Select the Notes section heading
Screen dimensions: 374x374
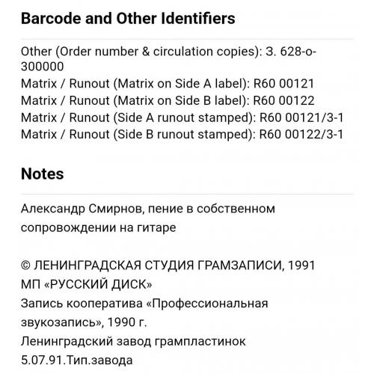42,174
